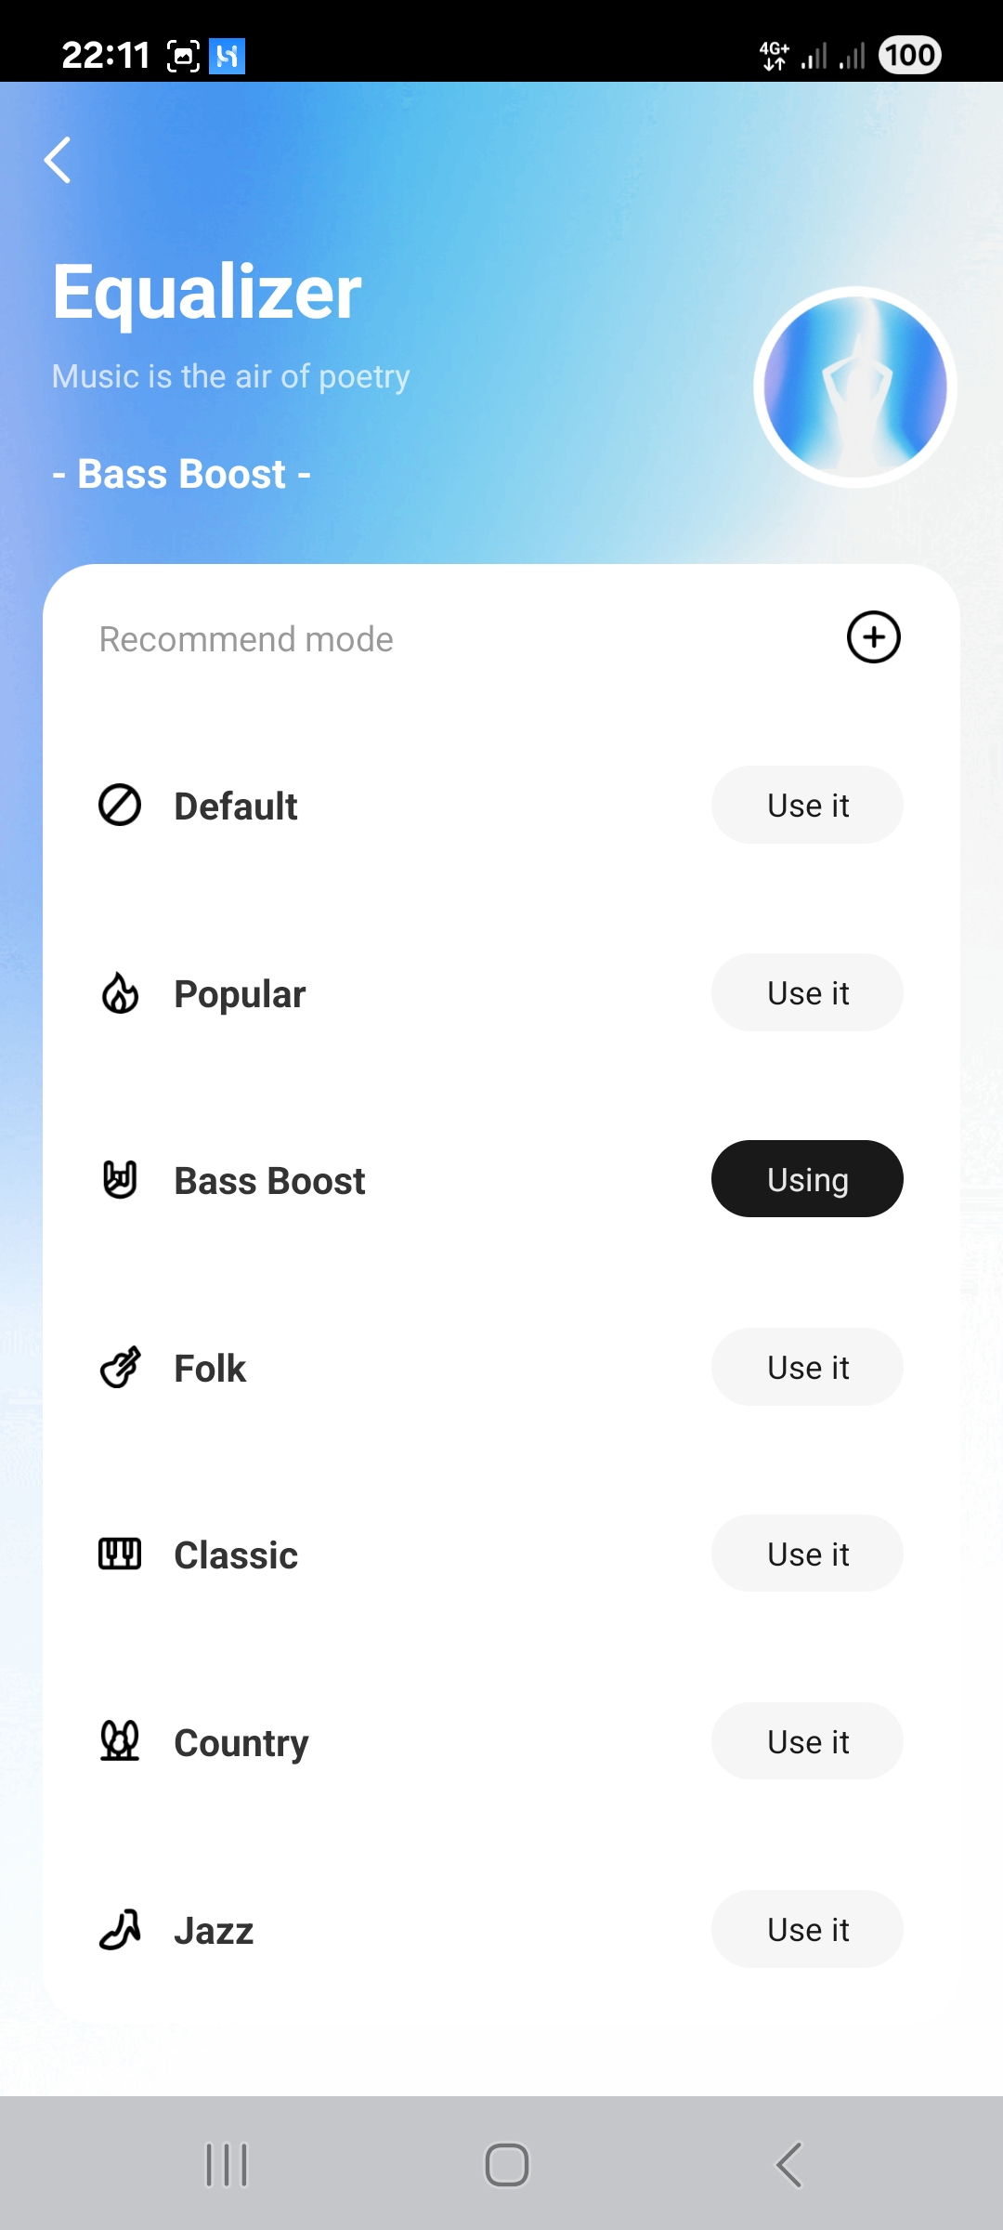Tap the Country mode icon
The width and height of the screenshot is (1003, 2230).
click(120, 1741)
